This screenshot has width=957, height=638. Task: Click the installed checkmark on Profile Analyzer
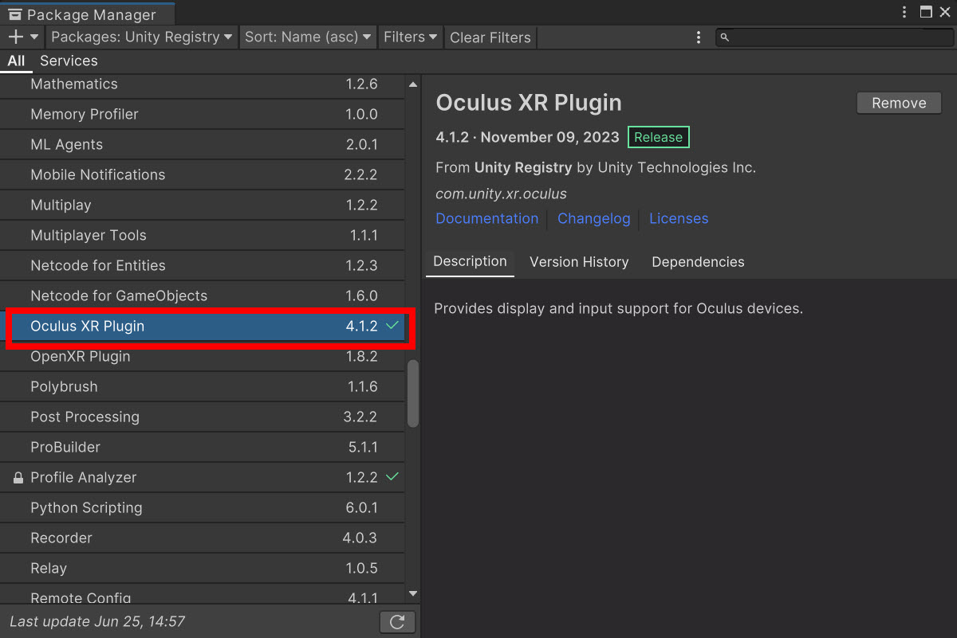click(392, 477)
